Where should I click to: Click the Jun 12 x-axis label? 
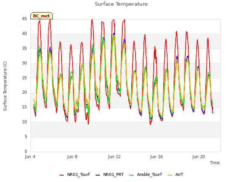click(114, 157)
